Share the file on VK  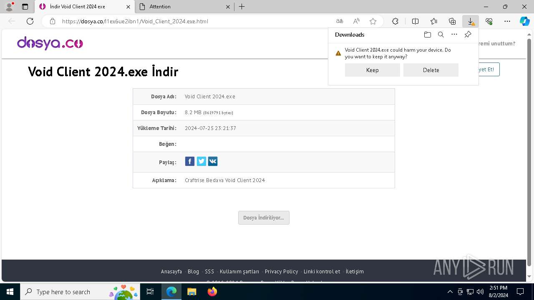pyautogui.click(x=213, y=161)
